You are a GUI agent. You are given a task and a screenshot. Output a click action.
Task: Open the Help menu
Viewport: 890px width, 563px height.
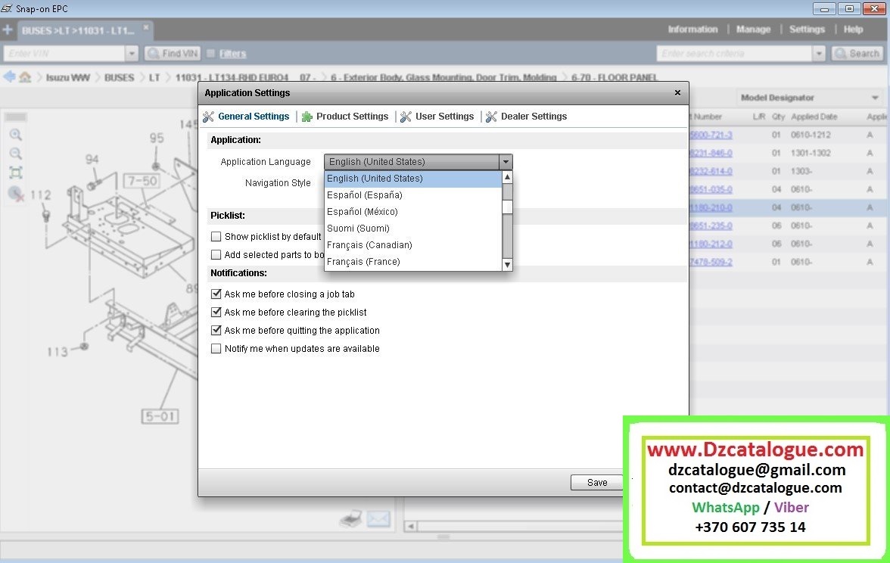[852, 30]
